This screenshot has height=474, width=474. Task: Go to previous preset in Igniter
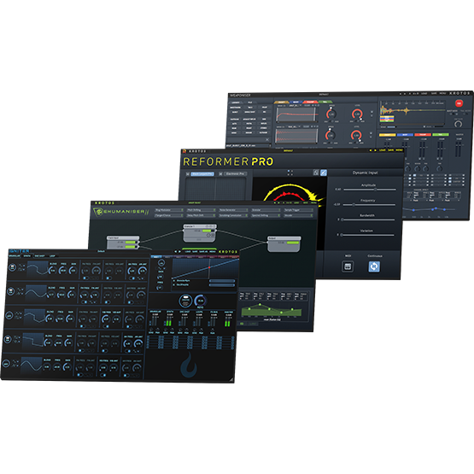tap(176, 251)
